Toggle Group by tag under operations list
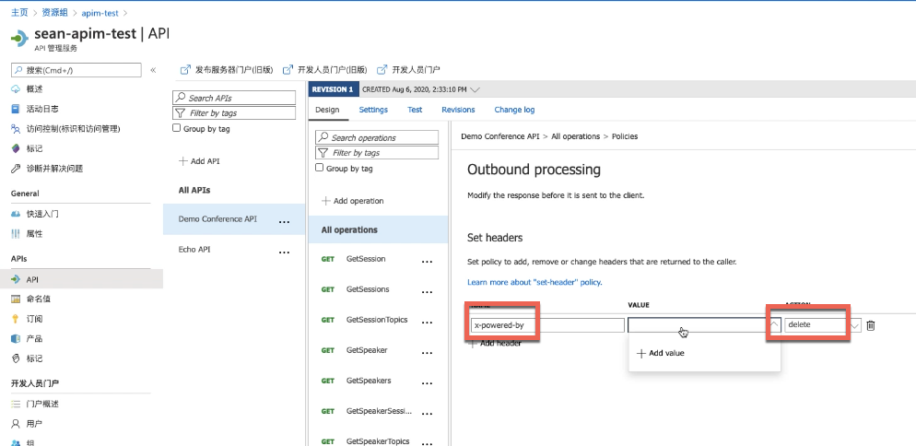Viewport: 916px width, 446px height. pyautogui.click(x=319, y=168)
